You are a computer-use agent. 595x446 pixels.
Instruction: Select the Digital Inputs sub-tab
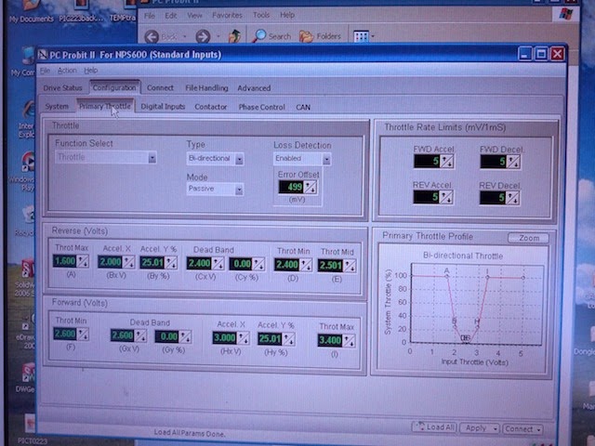click(163, 107)
